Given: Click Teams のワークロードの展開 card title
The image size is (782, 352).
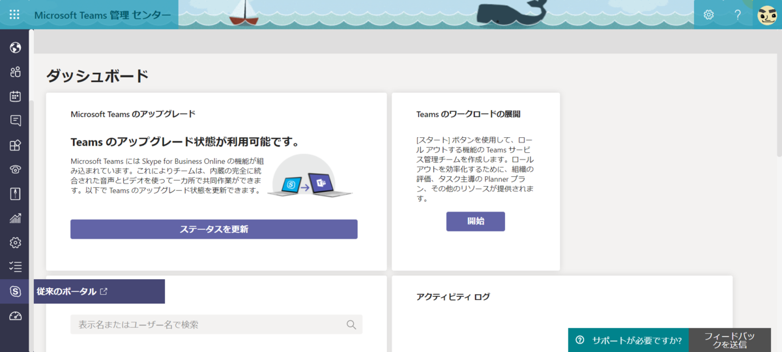Looking at the screenshot, I should coord(469,114).
